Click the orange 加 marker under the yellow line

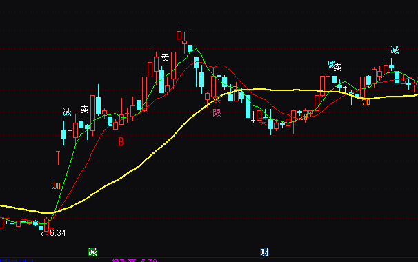click(366, 101)
